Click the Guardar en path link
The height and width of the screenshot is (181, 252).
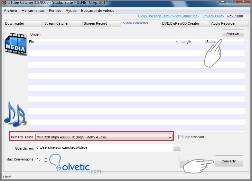tap(62, 148)
